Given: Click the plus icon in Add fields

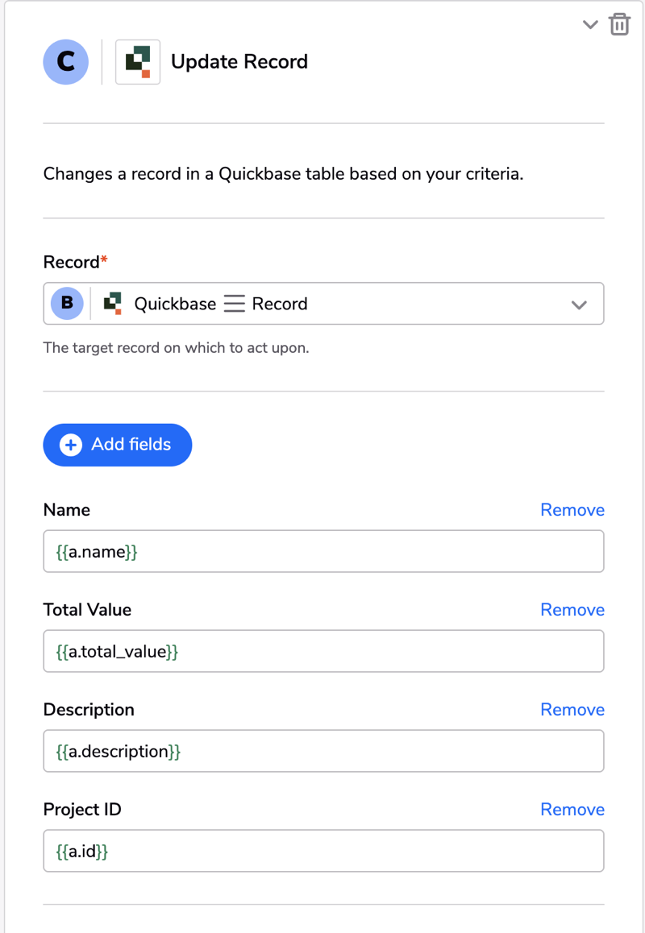Looking at the screenshot, I should tap(71, 445).
